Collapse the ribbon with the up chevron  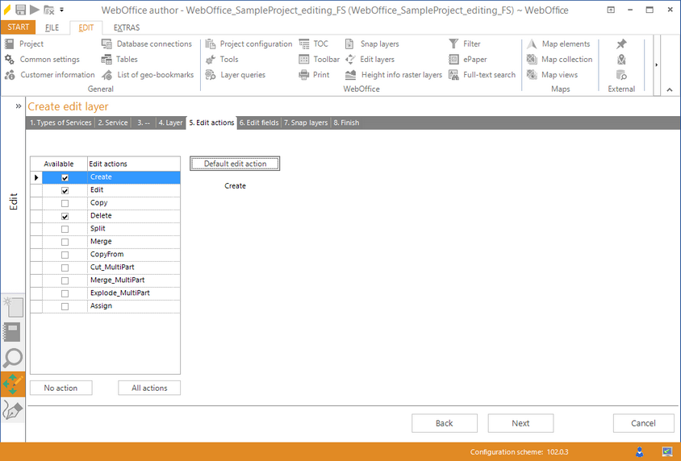(669, 89)
